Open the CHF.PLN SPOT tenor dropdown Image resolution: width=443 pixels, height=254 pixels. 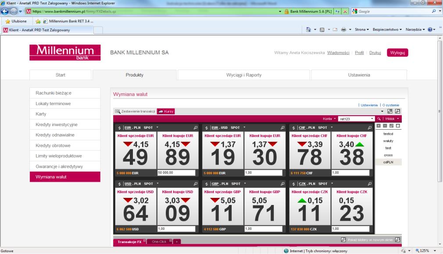332,127
